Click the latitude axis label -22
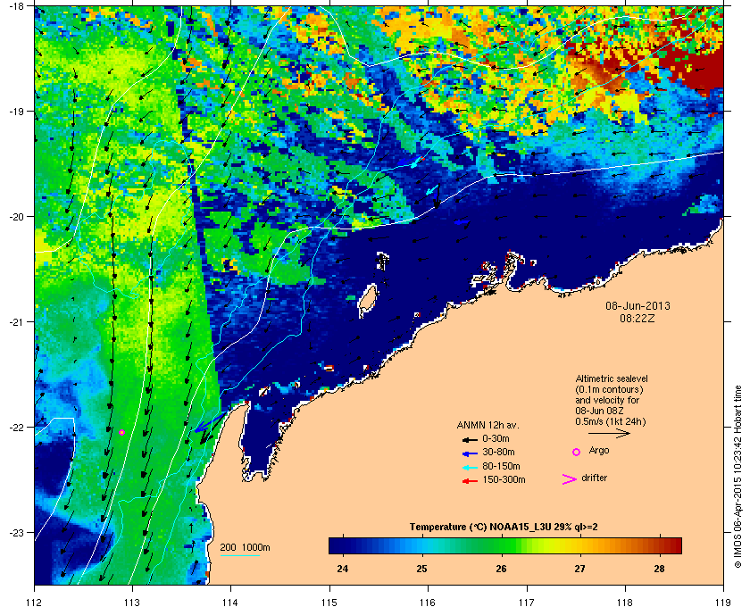750x607 pixels. click(x=19, y=428)
